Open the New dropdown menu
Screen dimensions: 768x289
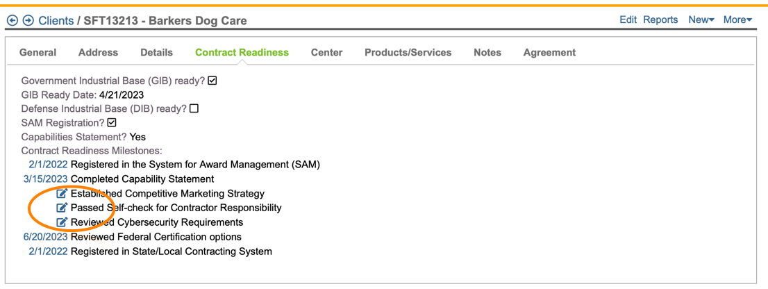point(701,19)
